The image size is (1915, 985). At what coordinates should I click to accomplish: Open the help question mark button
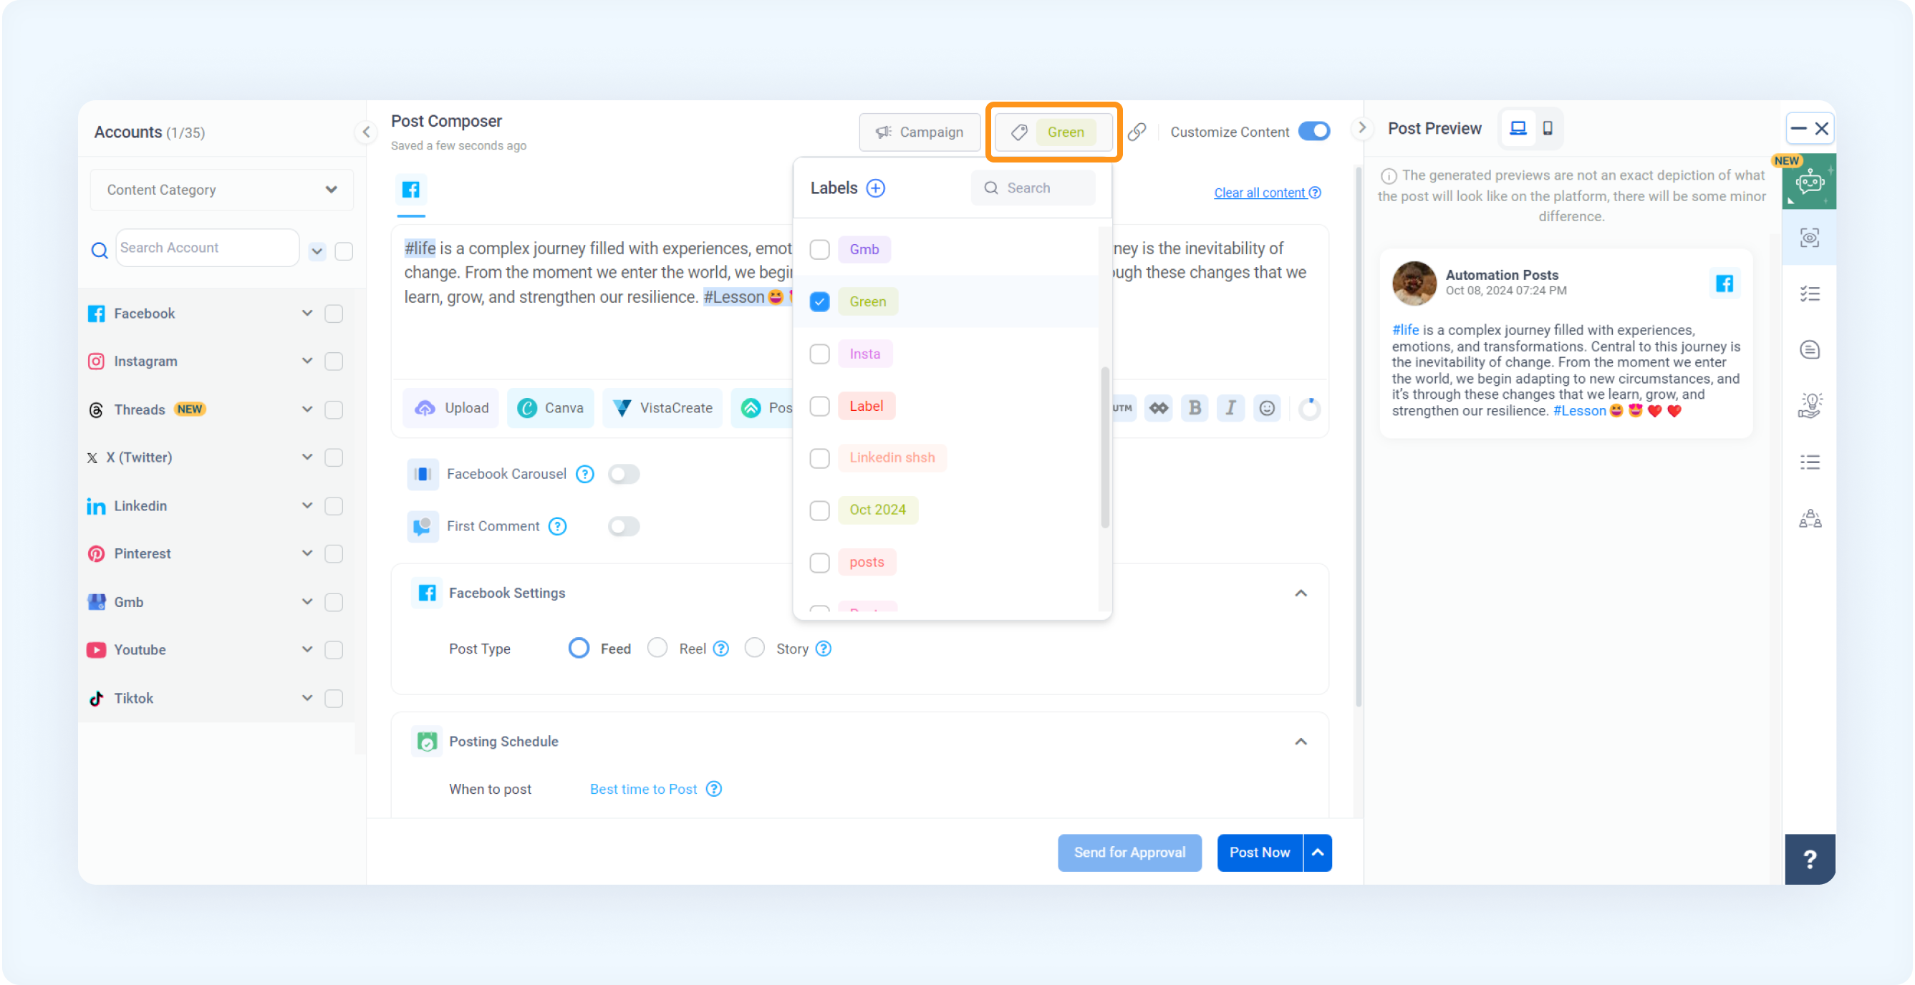[1809, 859]
